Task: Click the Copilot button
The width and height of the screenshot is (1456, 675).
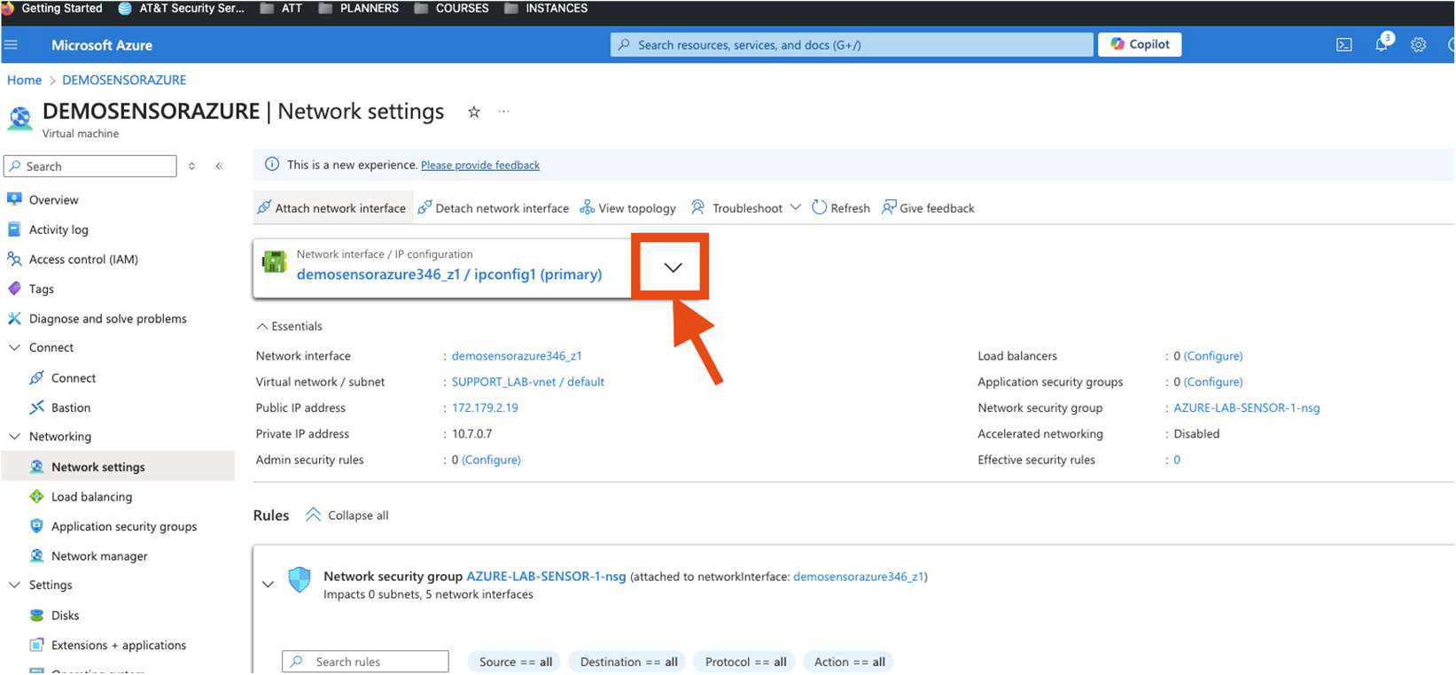Action: [1140, 44]
